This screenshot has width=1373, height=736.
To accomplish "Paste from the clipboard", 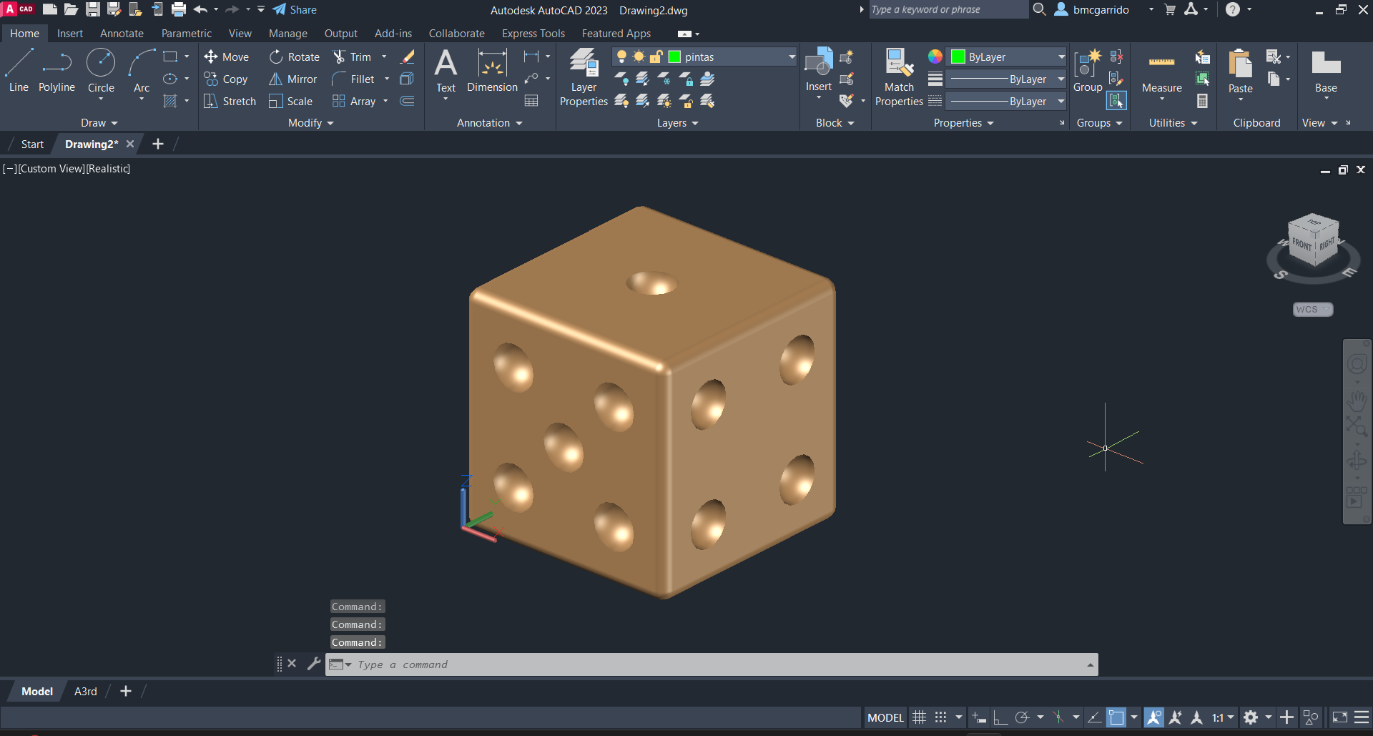I will click(x=1240, y=70).
